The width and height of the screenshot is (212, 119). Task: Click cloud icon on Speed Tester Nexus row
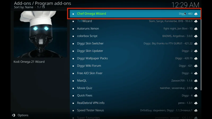click(x=196, y=110)
